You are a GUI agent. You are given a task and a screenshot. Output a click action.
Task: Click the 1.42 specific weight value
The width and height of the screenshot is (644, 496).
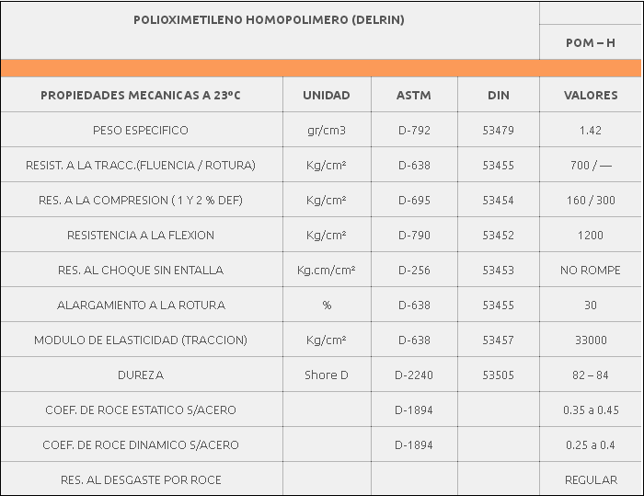(590, 130)
